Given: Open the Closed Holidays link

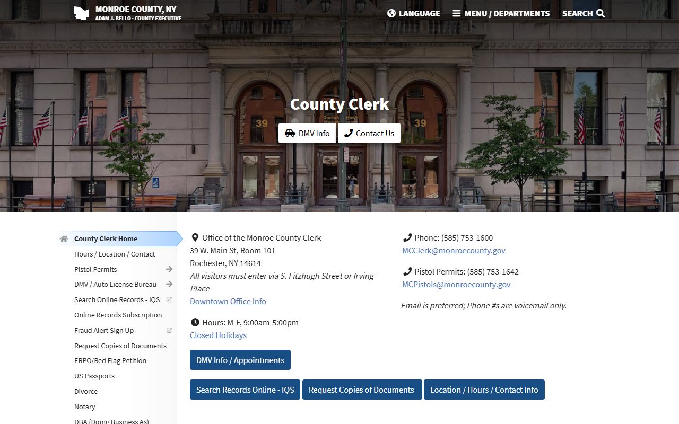Looking at the screenshot, I should coord(218,335).
